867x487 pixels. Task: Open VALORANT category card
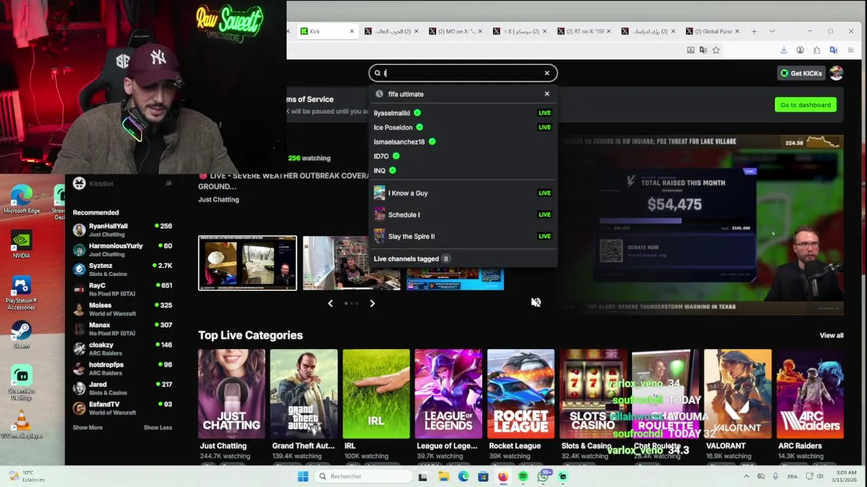point(738,394)
